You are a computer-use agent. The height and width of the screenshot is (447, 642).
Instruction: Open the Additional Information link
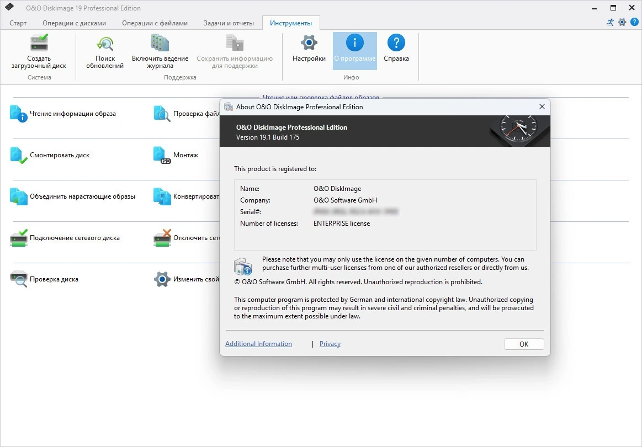pyautogui.click(x=258, y=344)
